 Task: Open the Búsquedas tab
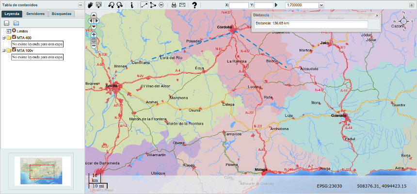tap(62, 14)
